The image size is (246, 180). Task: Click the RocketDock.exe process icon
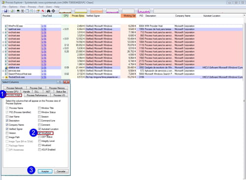(x=6, y=77)
